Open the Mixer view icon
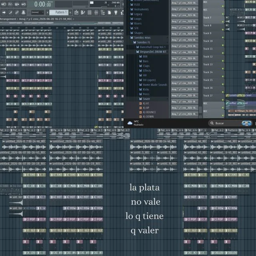The width and height of the screenshot is (256, 256). point(96,12)
